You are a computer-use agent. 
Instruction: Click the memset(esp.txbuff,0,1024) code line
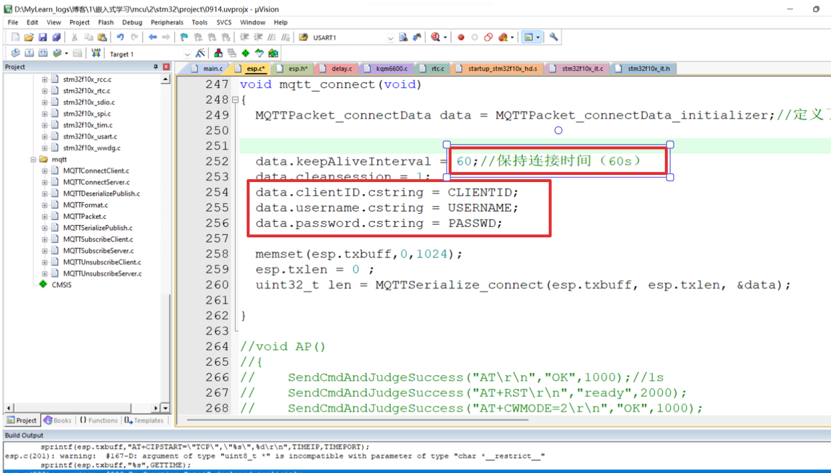point(359,254)
